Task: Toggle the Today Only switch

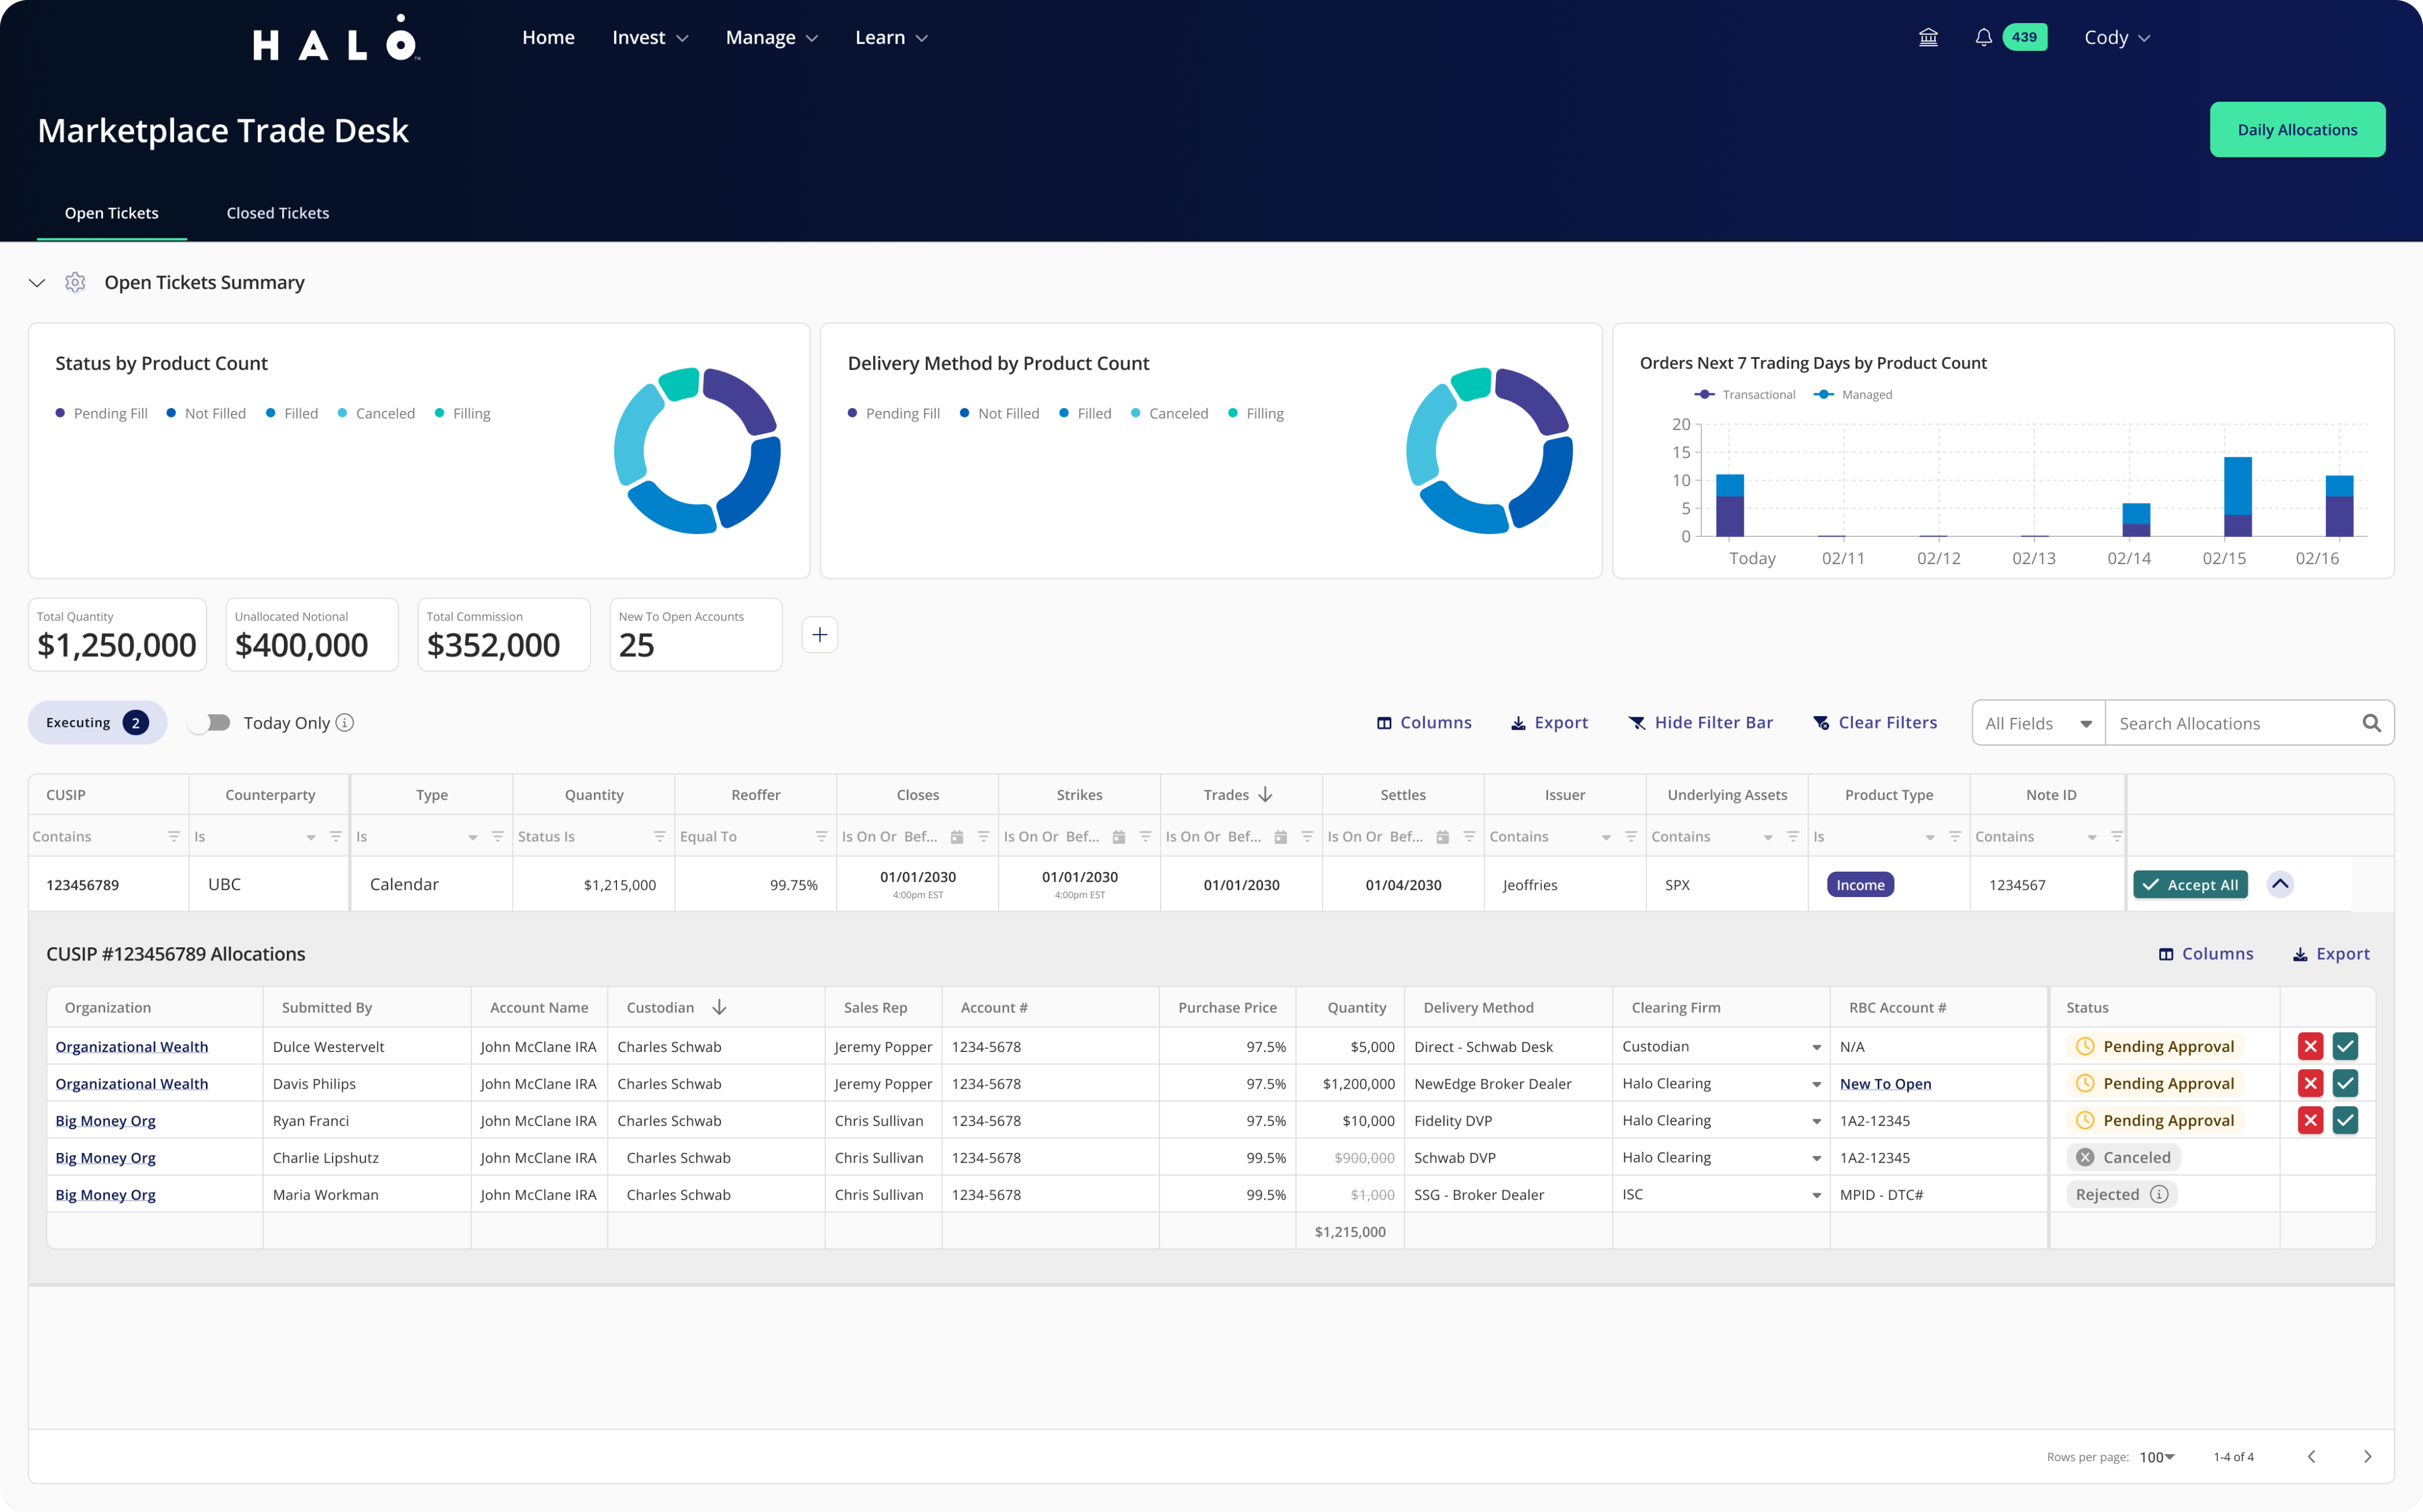Action: (210, 723)
